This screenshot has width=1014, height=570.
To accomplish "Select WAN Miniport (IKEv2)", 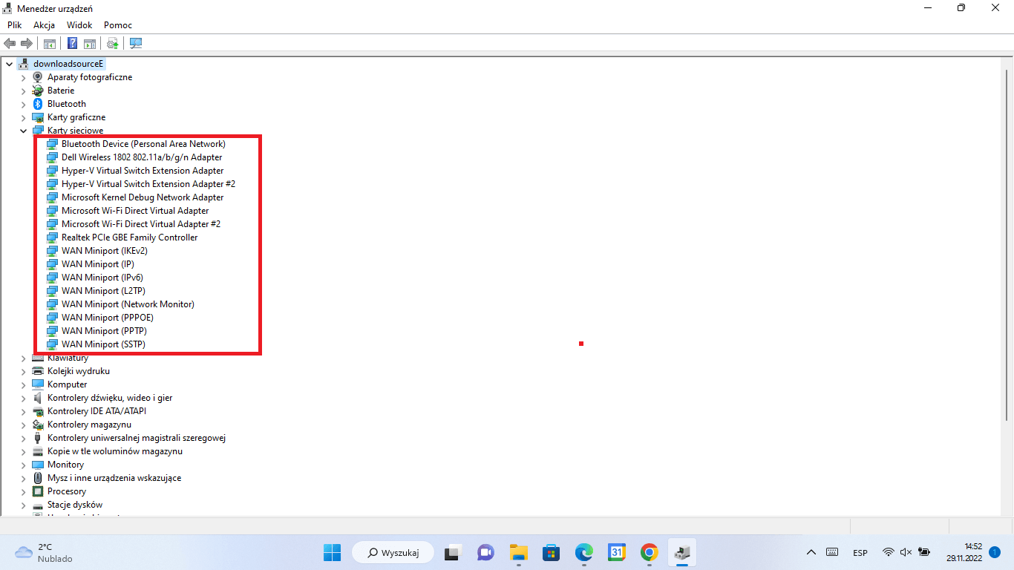I will [x=105, y=251].
